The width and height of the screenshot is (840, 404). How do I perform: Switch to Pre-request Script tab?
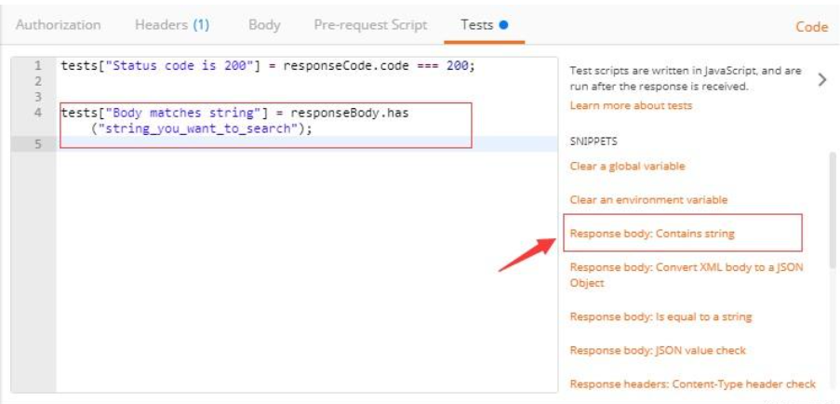370,25
